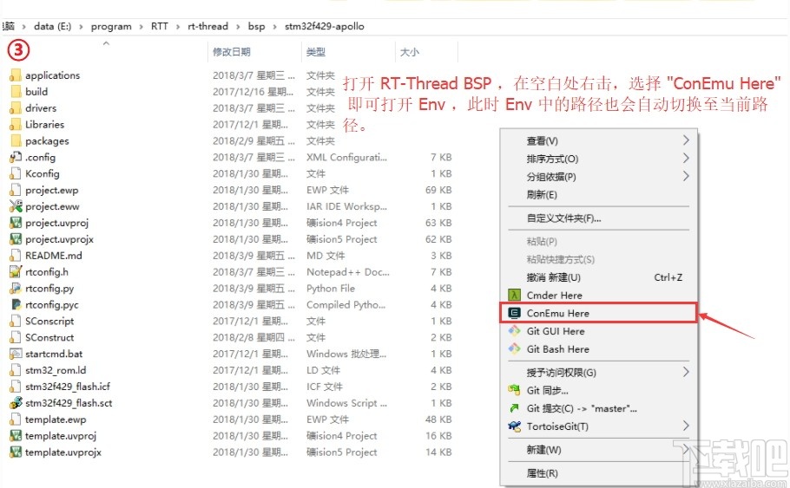Open breadcrumb chevron after program
Screen dimensions: 790x488
tap(141, 27)
